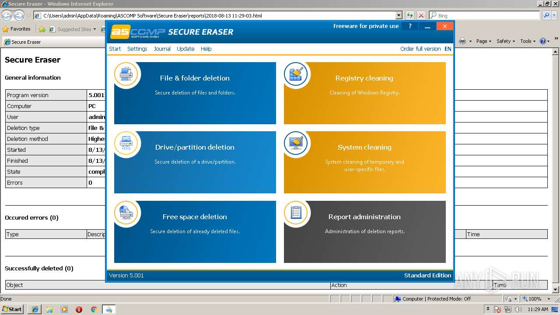This screenshot has height=315, width=560.
Task: Open the Drive/partition deletion tile
Action: pos(195,162)
